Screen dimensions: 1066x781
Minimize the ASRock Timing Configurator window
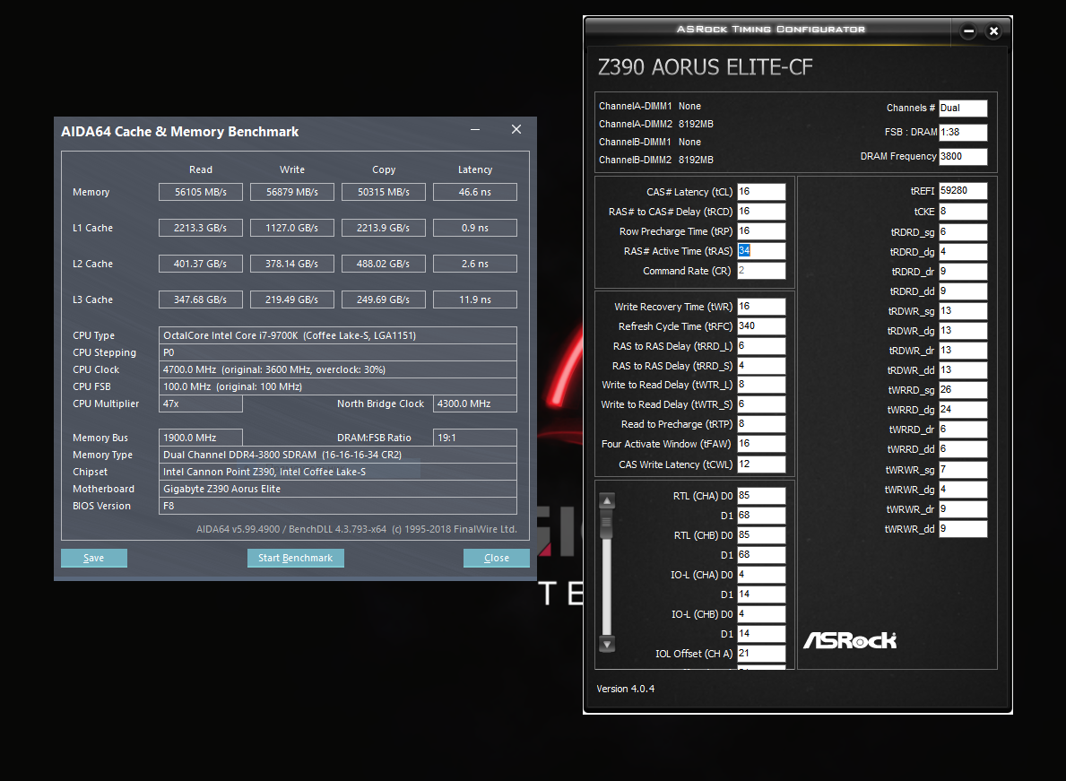click(x=969, y=31)
